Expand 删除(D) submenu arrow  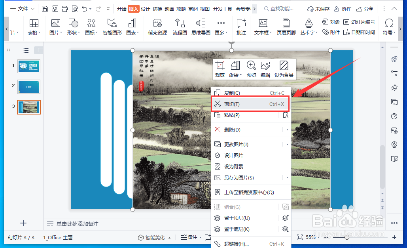coord(287,130)
